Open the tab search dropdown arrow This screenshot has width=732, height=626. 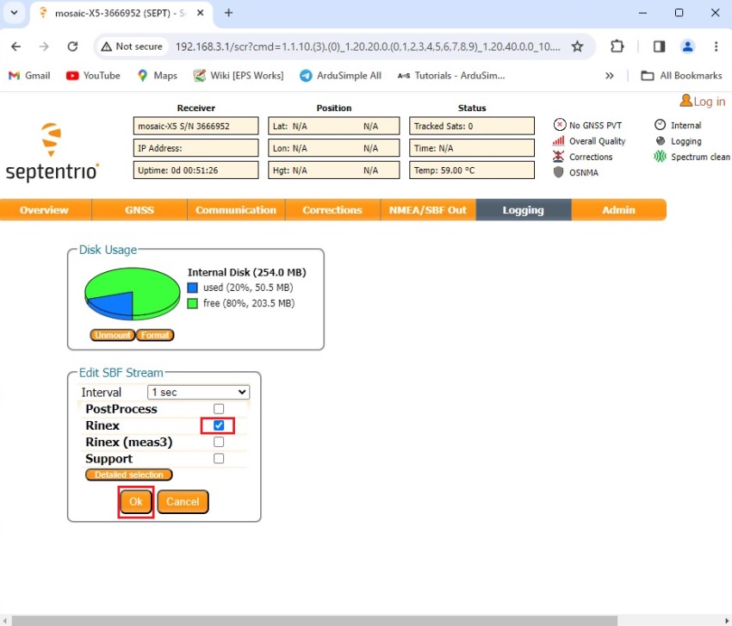coord(14,13)
